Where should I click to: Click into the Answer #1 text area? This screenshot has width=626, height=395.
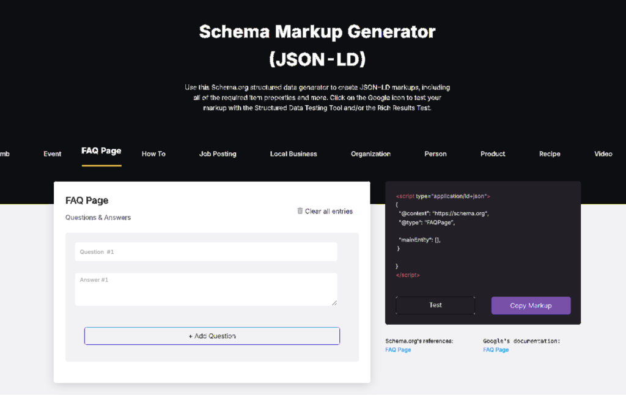click(206, 289)
